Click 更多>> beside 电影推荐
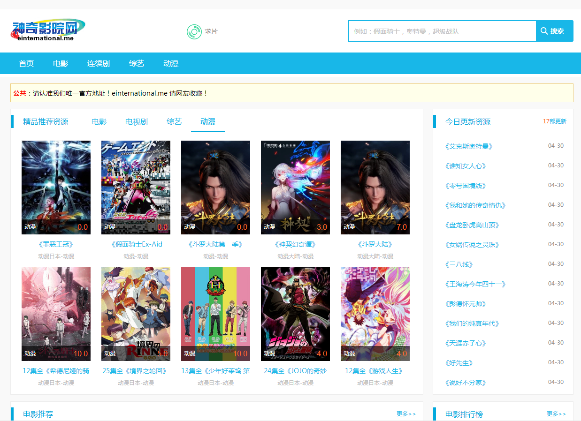This screenshot has height=421, width=581. [x=406, y=414]
